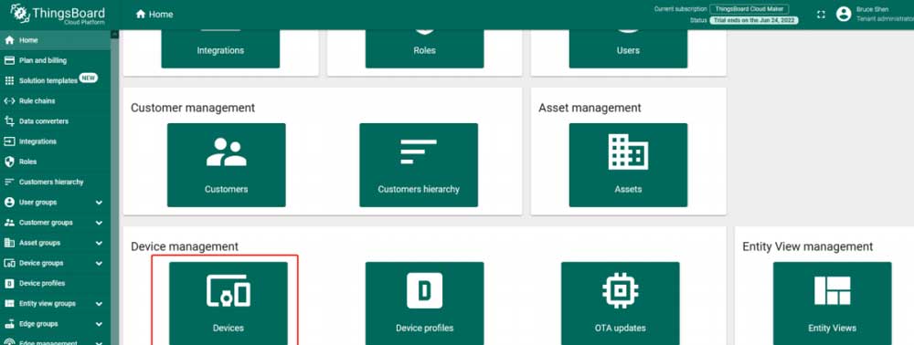Viewport: 914px width, 345px height.
Task: Click the Device groups sidebar icon
Action: point(9,263)
